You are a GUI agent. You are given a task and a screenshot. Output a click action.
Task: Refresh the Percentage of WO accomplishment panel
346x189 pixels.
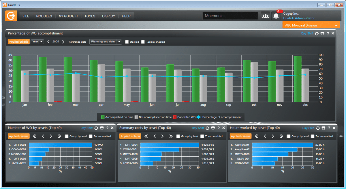coord(317,33)
